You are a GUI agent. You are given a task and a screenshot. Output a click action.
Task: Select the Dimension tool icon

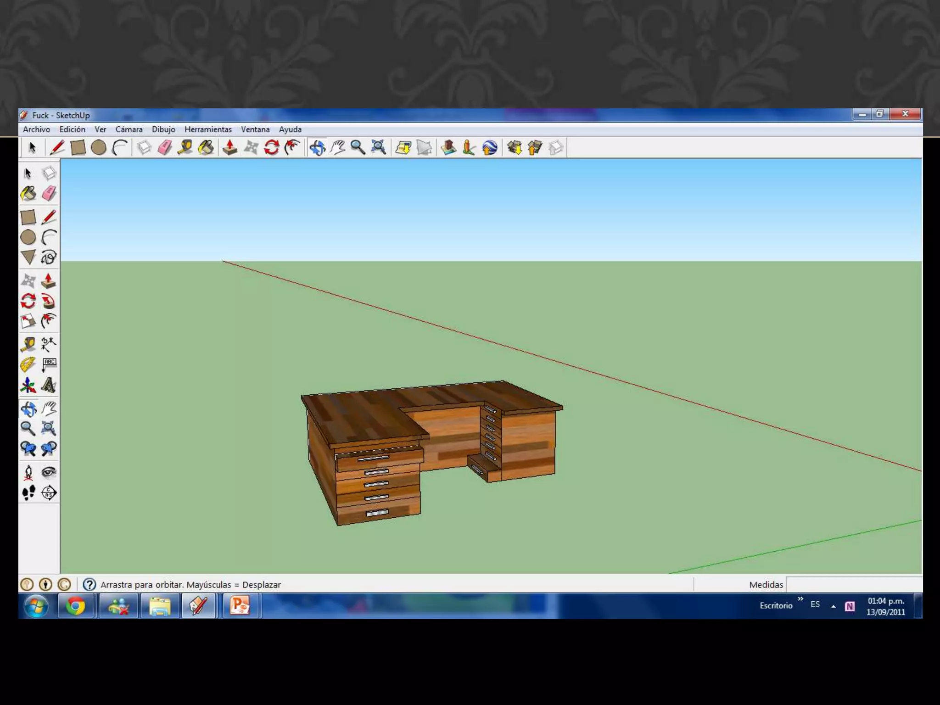[49, 344]
